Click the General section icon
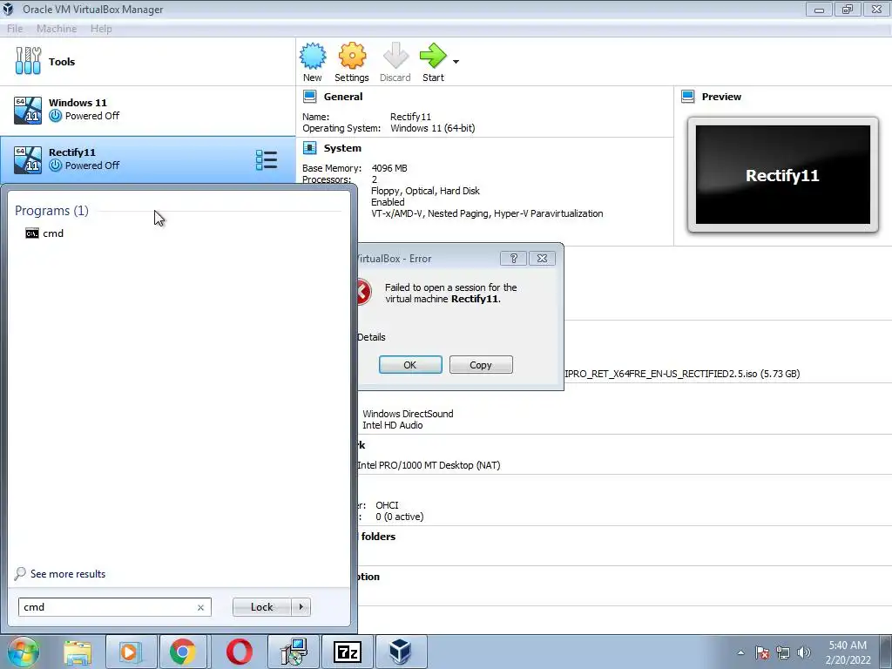 309,97
